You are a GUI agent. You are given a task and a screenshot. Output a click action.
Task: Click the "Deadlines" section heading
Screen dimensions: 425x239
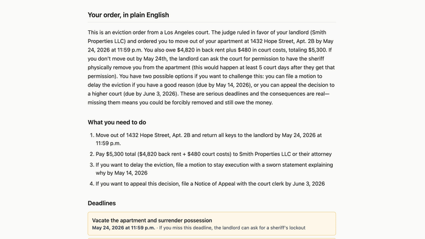click(101, 203)
